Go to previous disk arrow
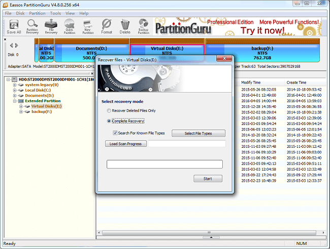This screenshot has height=249, width=330. click(x=11, y=46)
